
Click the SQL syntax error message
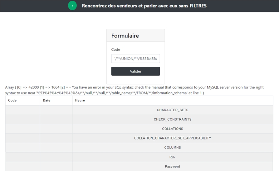tap(134, 90)
